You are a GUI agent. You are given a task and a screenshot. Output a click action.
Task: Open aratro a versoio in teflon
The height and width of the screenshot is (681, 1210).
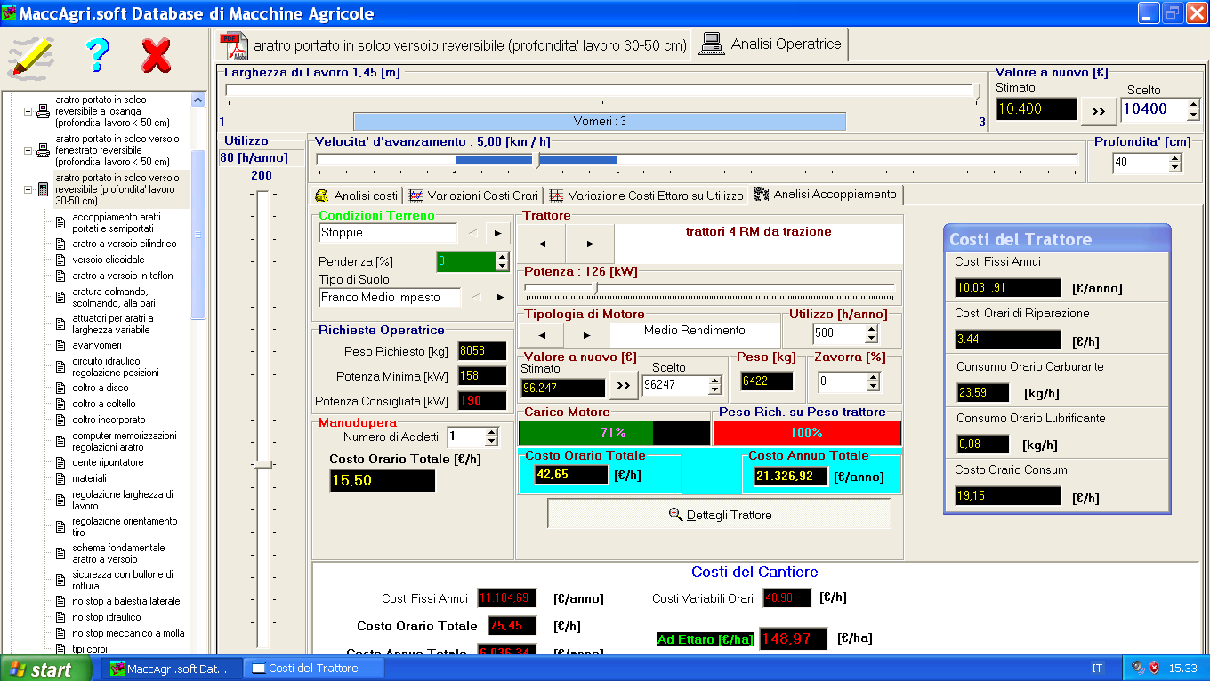point(123,276)
